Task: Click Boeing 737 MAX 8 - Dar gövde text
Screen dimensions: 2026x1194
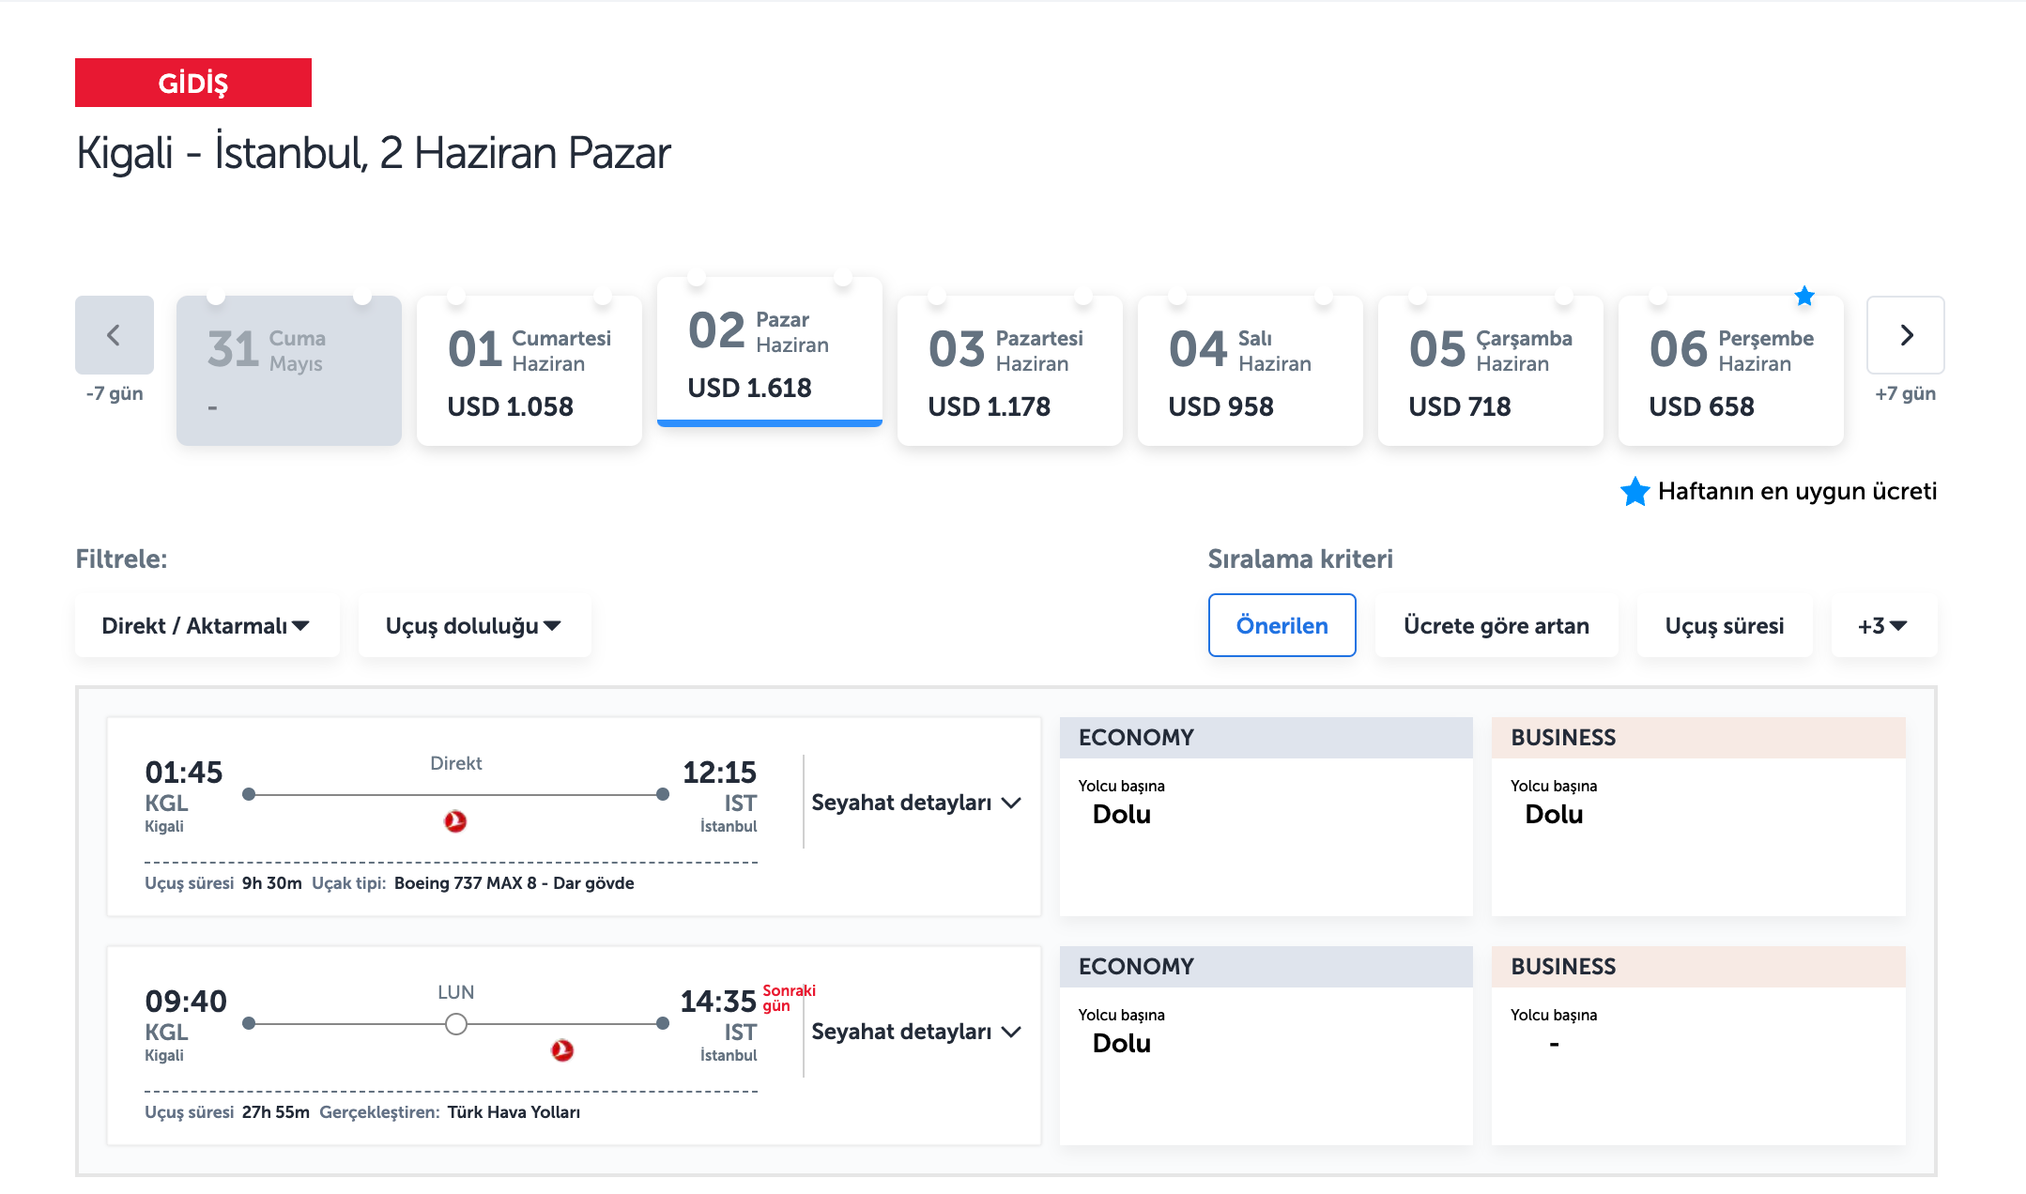Action: tap(514, 883)
